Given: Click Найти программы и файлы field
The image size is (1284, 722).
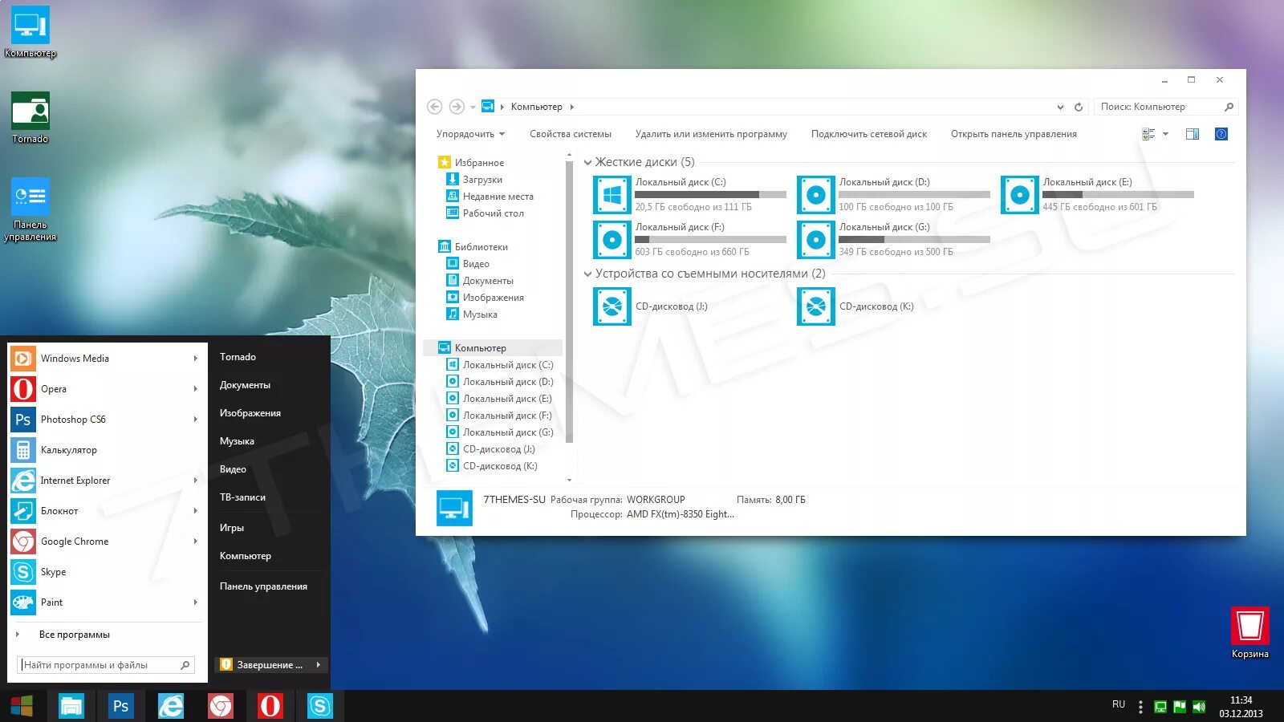Looking at the screenshot, I should pos(106,665).
